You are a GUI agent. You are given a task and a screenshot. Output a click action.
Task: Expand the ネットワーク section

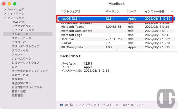pos(5,14)
